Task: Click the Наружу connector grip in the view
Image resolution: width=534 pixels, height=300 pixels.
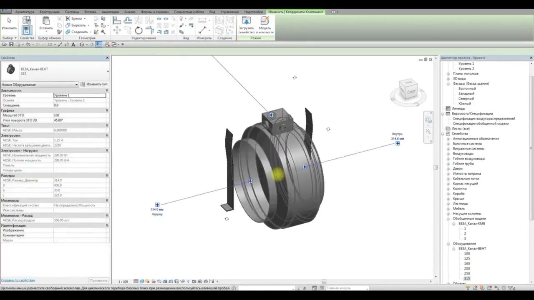Action: [x=157, y=205]
